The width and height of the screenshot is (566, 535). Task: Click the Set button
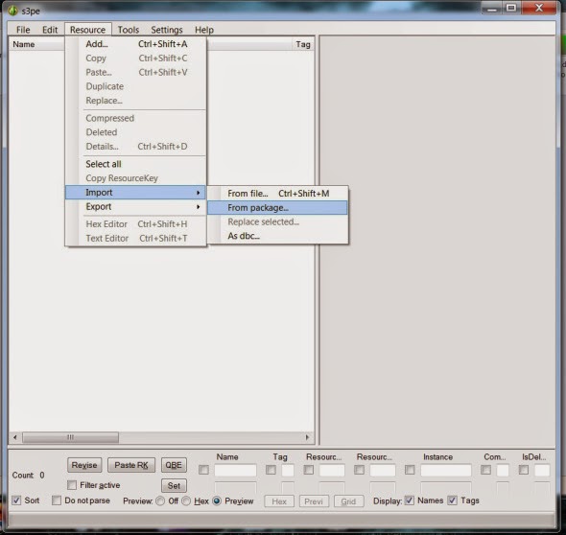point(174,485)
